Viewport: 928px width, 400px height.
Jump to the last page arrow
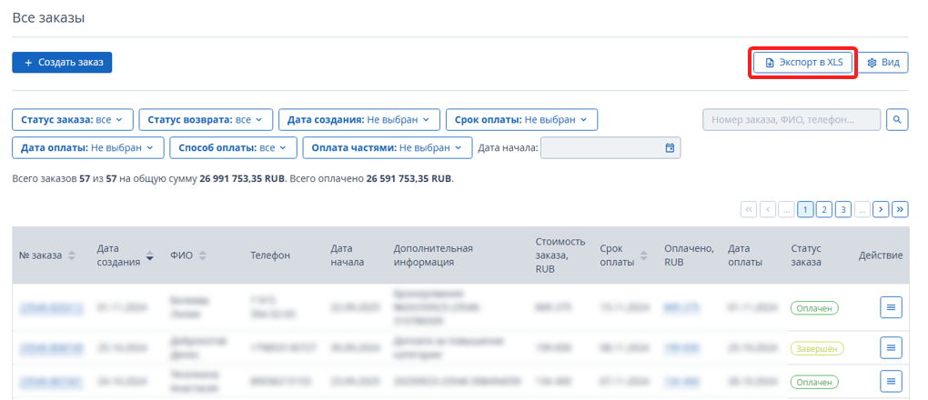tap(900, 209)
